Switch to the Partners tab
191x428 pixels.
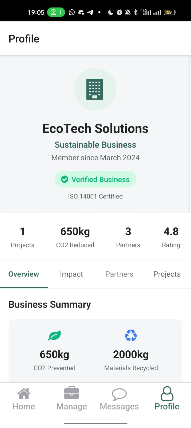(119, 274)
